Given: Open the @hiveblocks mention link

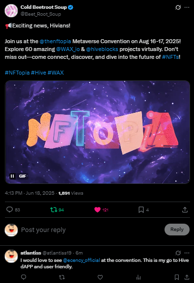Looking at the screenshot, I should point(102,49).
